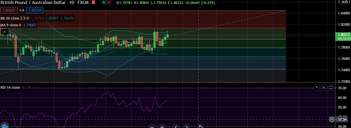
Task: Click the pink wave data-mode icon
Action: (x=109, y=3)
